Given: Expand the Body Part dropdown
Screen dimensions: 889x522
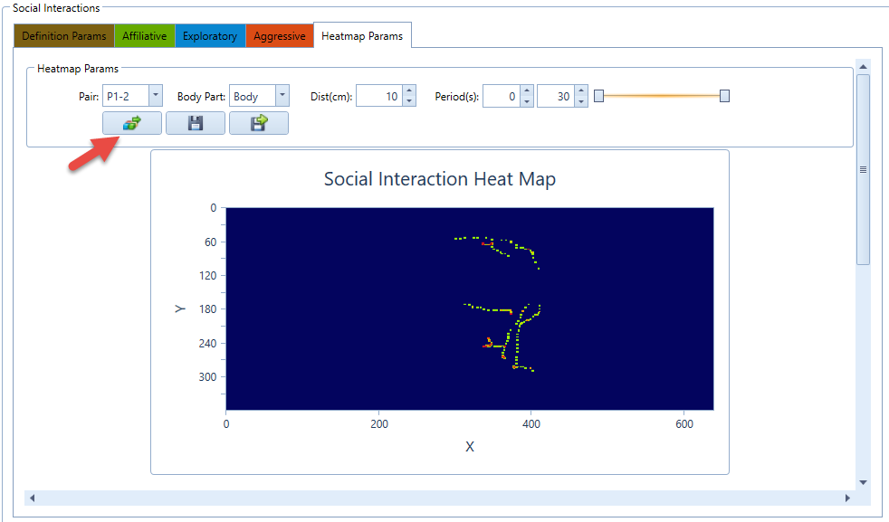Looking at the screenshot, I should 282,96.
